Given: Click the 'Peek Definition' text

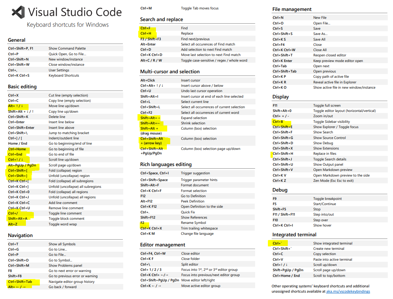Looking at the screenshot, I should pyautogui.click(x=192, y=201).
